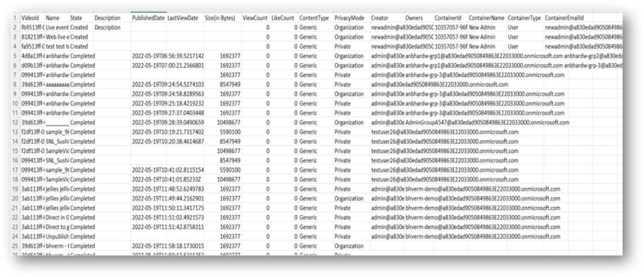The image size is (644, 277).
Task: Select date cell 2022-05-19T10:41:02.8115154
Action: 168,170
